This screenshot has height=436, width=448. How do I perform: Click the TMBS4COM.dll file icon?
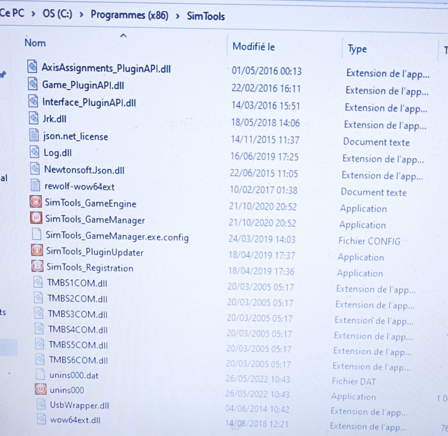coord(39,328)
